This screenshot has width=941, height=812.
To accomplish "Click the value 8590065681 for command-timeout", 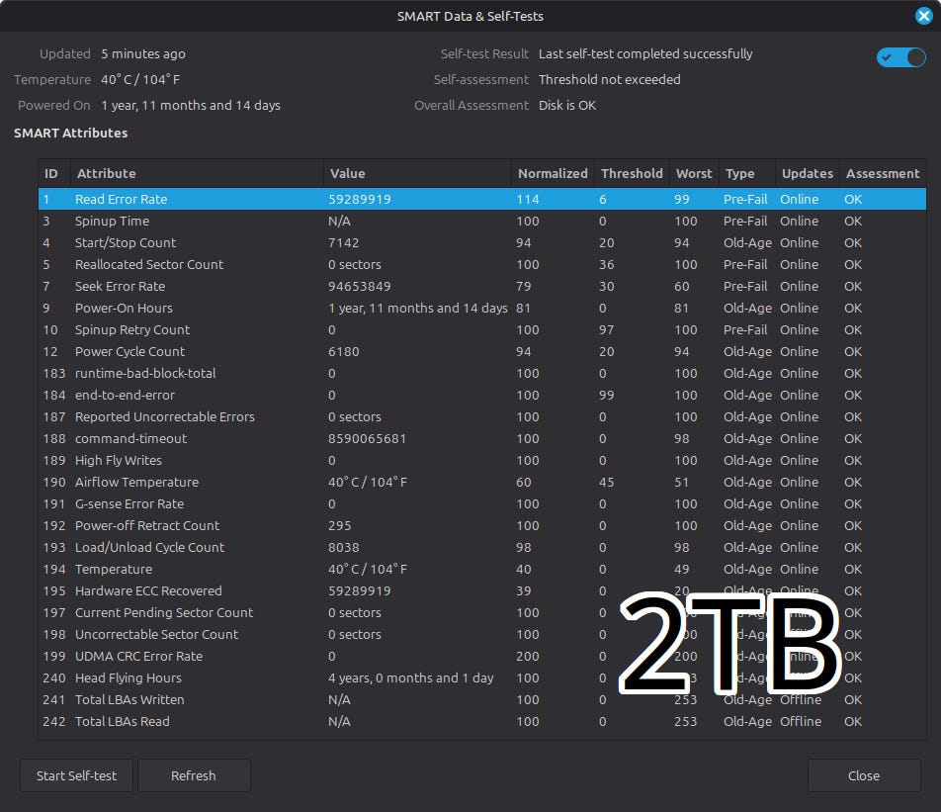I will (x=367, y=438).
